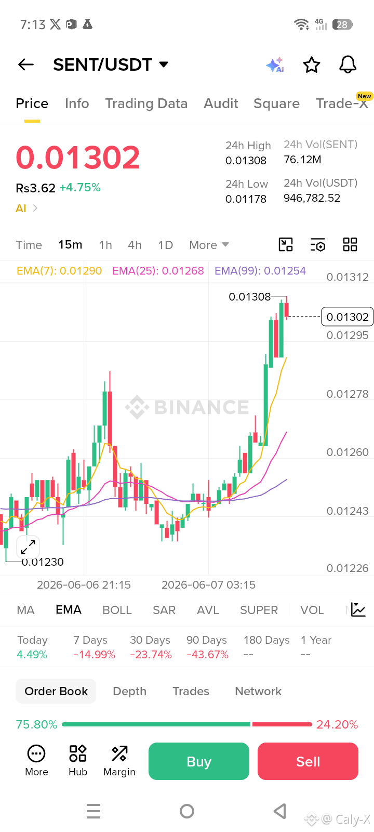Select the 15m interval
This screenshot has width=374, height=832.
click(x=70, y=244)
